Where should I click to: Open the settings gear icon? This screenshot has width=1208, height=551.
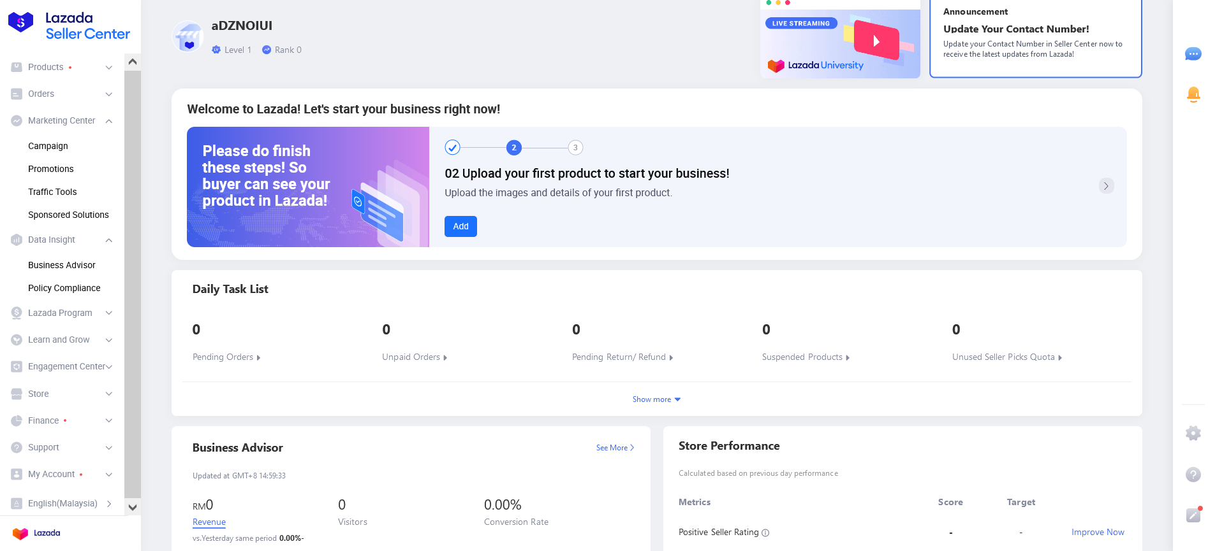pos(1193,433)
